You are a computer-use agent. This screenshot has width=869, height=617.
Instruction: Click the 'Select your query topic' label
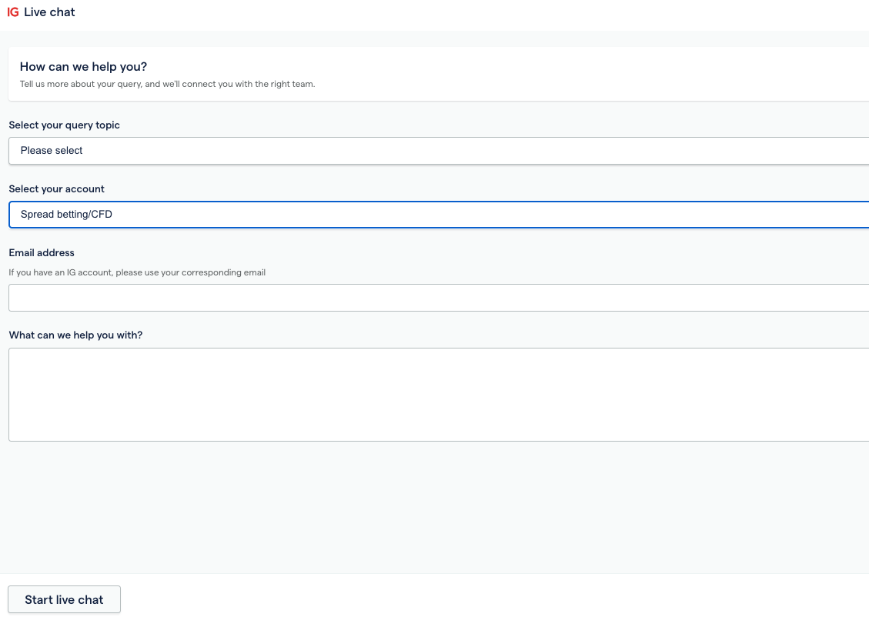pyautogui.click(x=65, y=125)
